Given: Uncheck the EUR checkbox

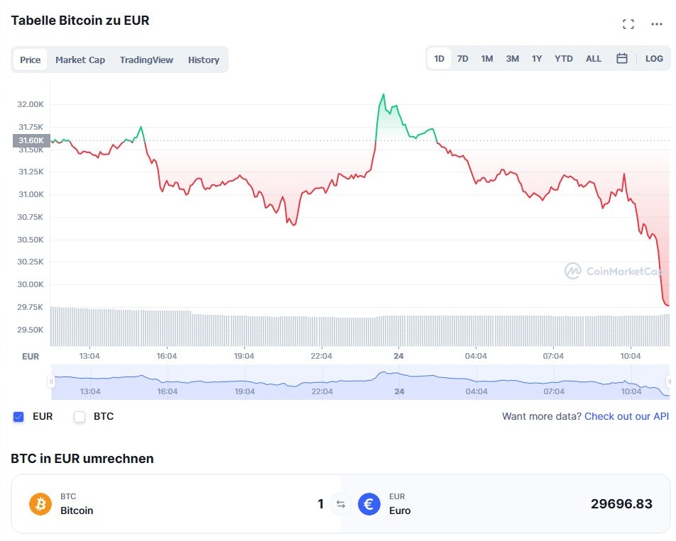Looking at the screenshot, I should tap(18, 417).
